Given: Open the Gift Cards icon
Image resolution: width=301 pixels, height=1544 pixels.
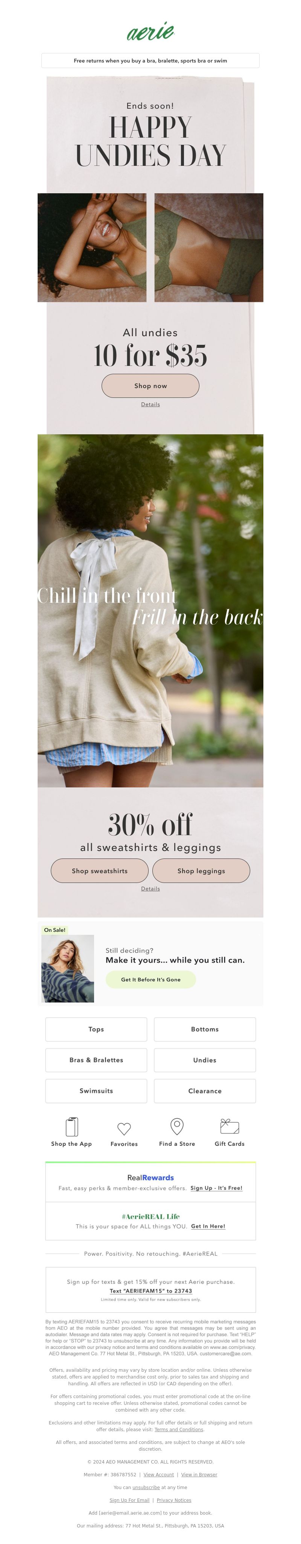Looking at the screenshot, I should coord(230,1126).
